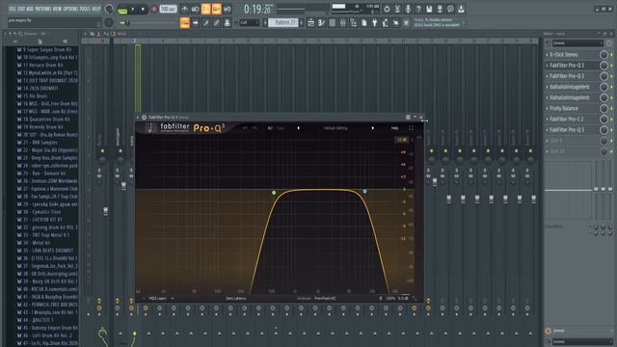Expand the Slot 9 arrow menu

[547, 141]
